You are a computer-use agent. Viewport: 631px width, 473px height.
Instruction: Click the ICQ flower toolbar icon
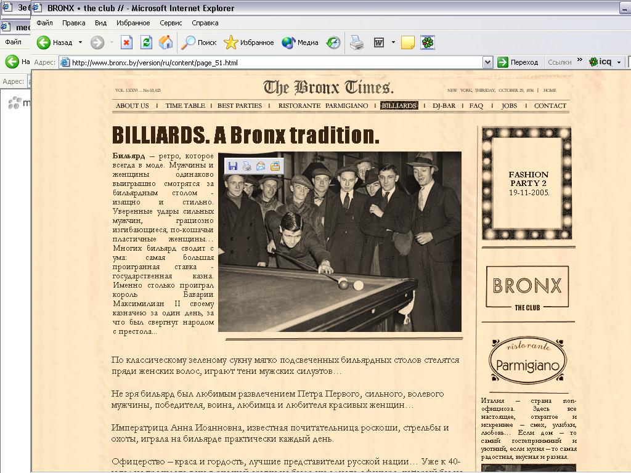click(x=428, y=42)
